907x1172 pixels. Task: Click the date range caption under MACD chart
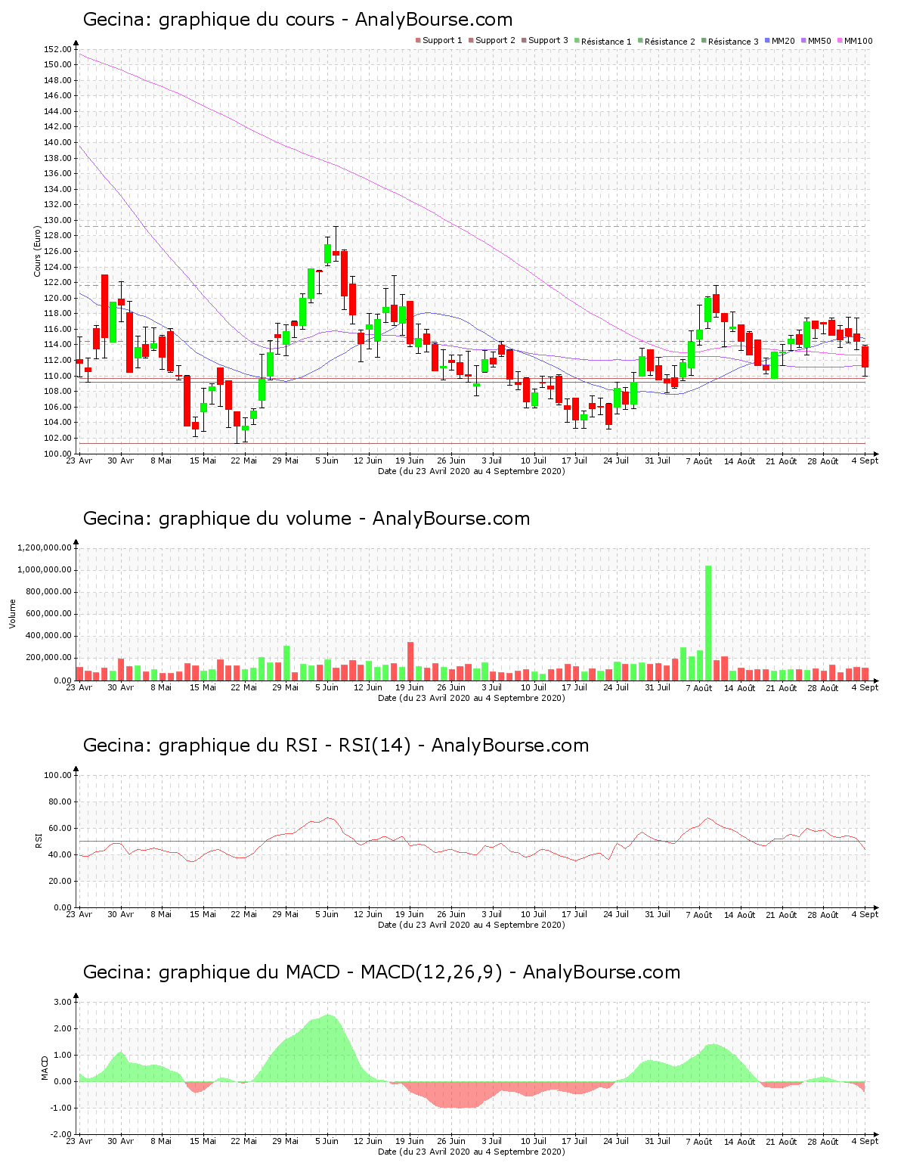point(472,1152)
